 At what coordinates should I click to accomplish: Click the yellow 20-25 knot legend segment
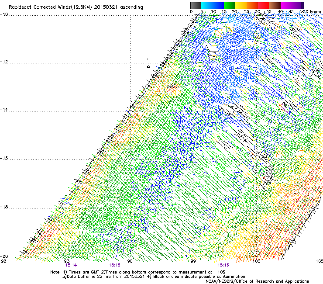pyautogui.click(x=241, y=5)
